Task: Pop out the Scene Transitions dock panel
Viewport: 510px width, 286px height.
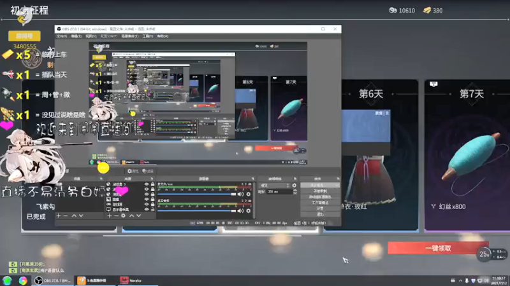Action: (x=295, y=179)
